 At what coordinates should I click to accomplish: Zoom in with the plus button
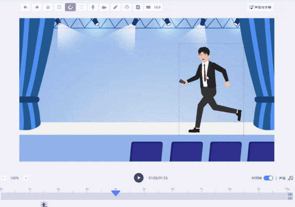tap(26, 178)
